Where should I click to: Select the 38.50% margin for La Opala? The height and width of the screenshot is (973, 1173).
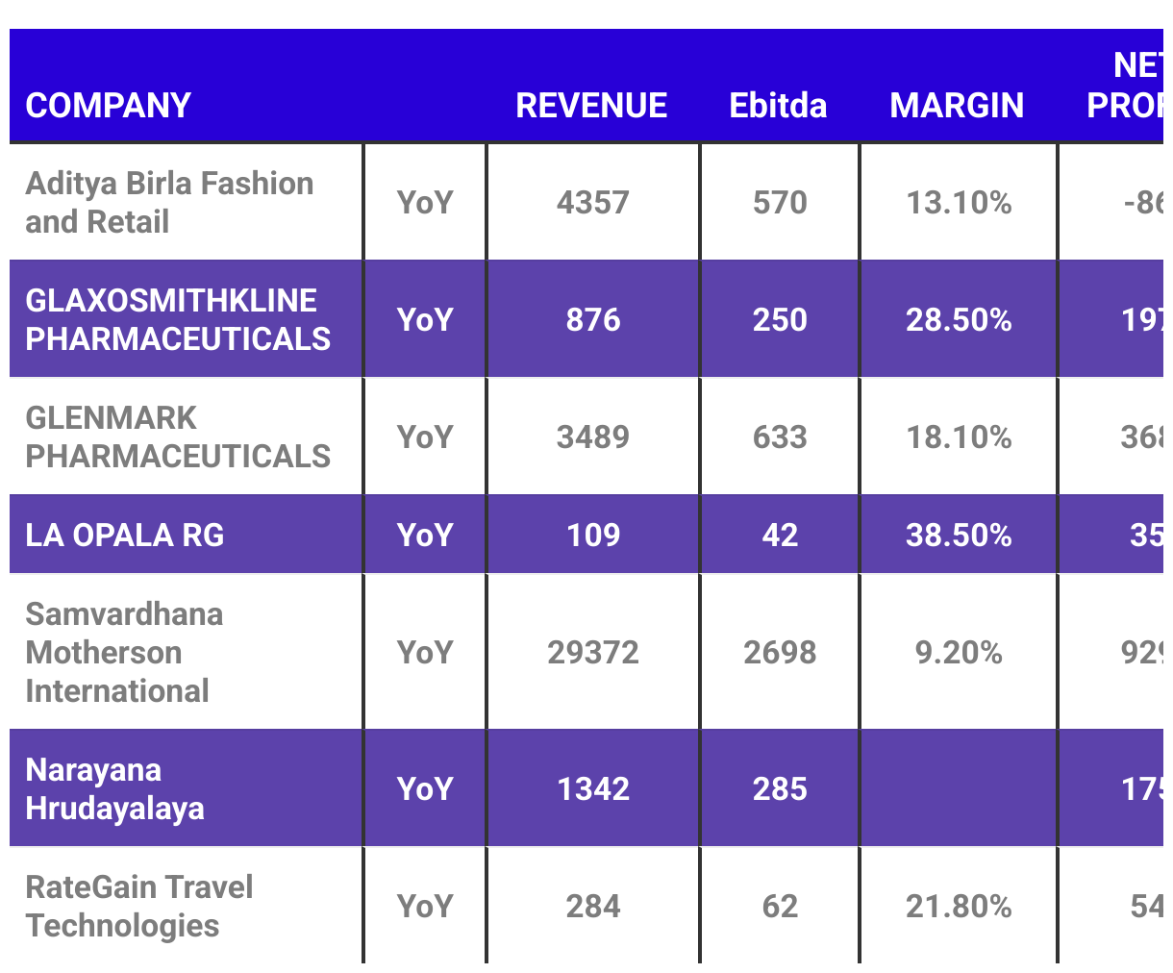959,536
